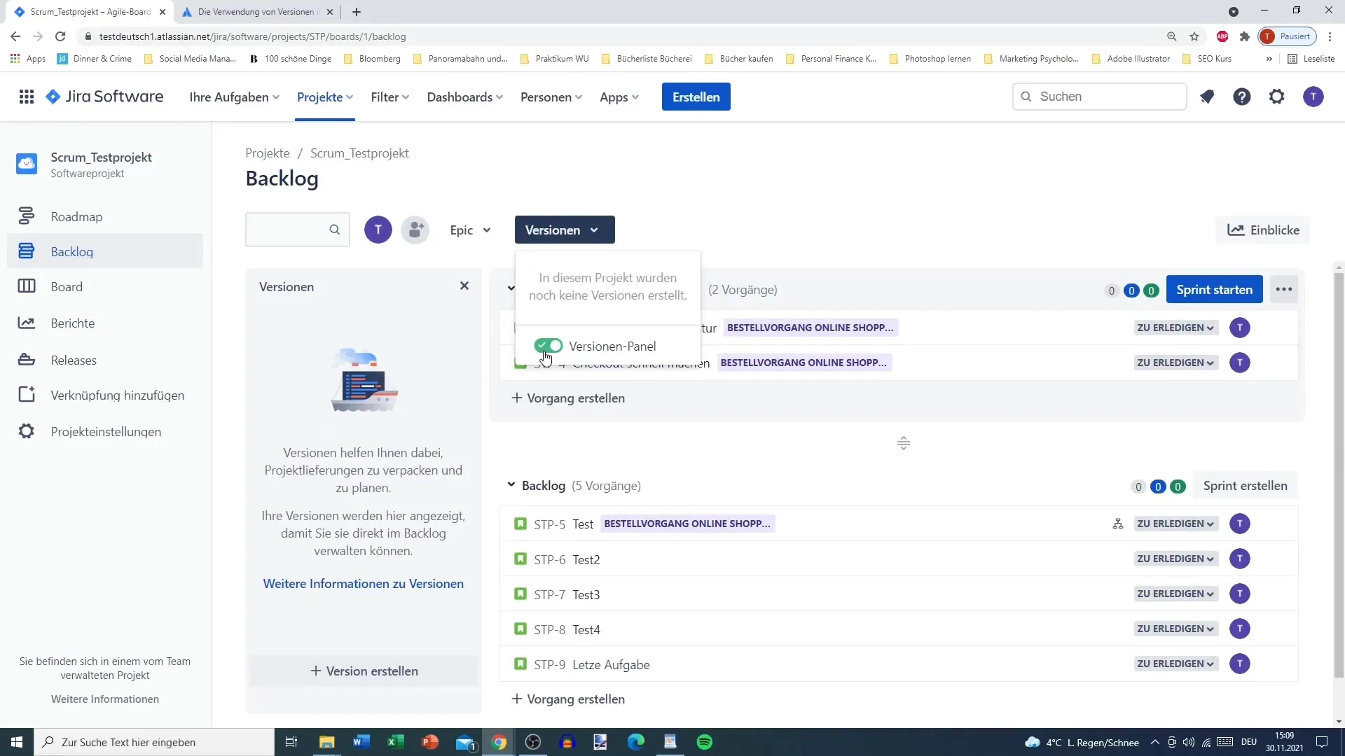1345x756 pixels.
Task: Click the Roadmap icon in sidebar
Action: point(27,216)
